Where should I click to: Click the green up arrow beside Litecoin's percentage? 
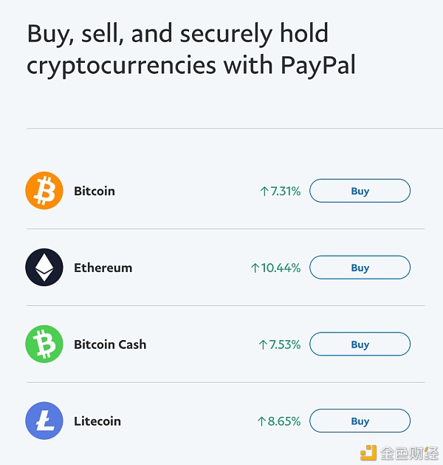[x=261, y=421]
